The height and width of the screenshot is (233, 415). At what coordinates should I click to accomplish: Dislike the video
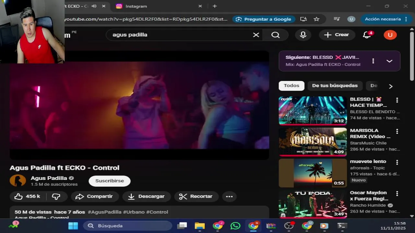(56, 196)
